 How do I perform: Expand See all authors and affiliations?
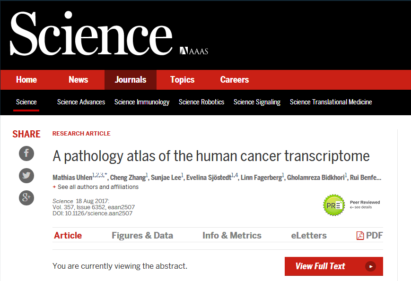[x=96, y=187]
